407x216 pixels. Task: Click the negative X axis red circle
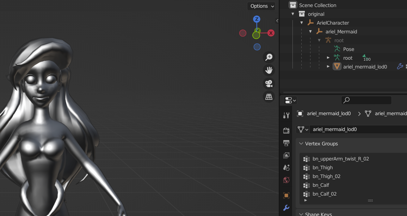pyautogui.click(x=243, y=33)
